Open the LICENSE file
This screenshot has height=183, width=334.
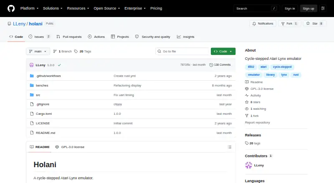43,123
